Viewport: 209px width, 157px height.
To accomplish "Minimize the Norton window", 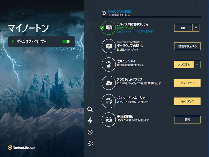I will (x=196, y=5).
